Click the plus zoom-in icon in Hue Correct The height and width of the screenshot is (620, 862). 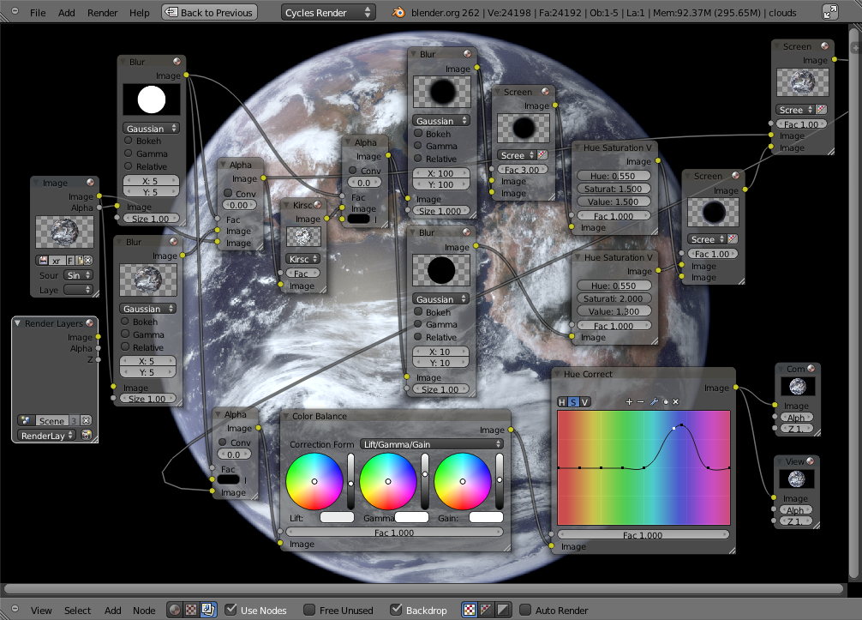[630, 401]
